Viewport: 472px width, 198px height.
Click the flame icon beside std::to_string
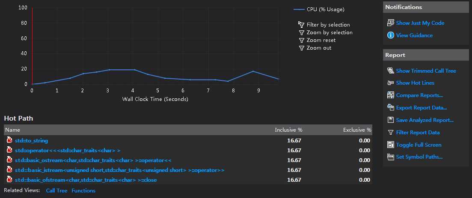click(9, 141)
